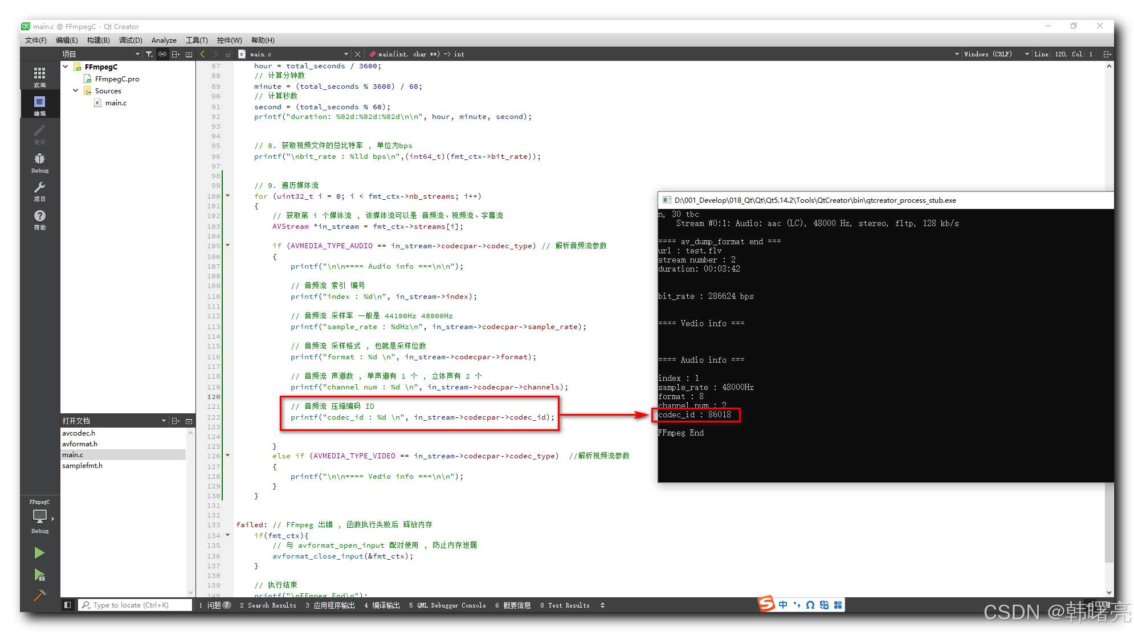
Task: Open the IME soft-keyboard/skin icon
Action: coord(824,605)
